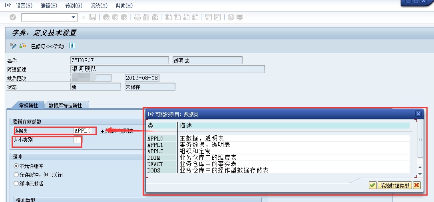Open the 转到(G) menu
434x202 pixels.
pyautogui.click(x=74, y=6)
